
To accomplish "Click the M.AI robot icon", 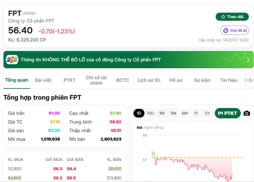I will point(226,30).
